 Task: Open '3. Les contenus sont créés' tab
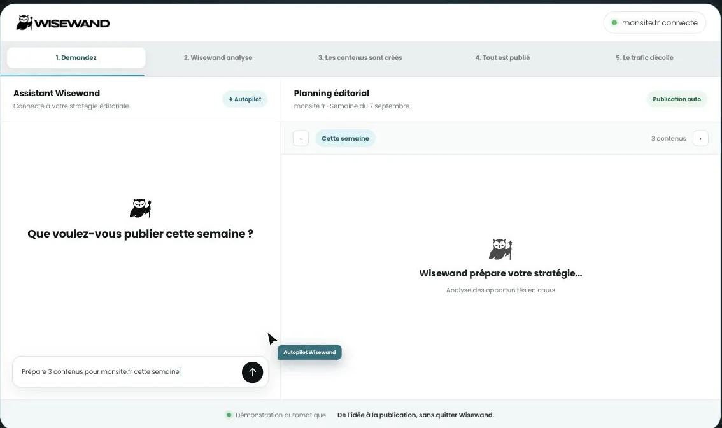click(x=360, y=57)
